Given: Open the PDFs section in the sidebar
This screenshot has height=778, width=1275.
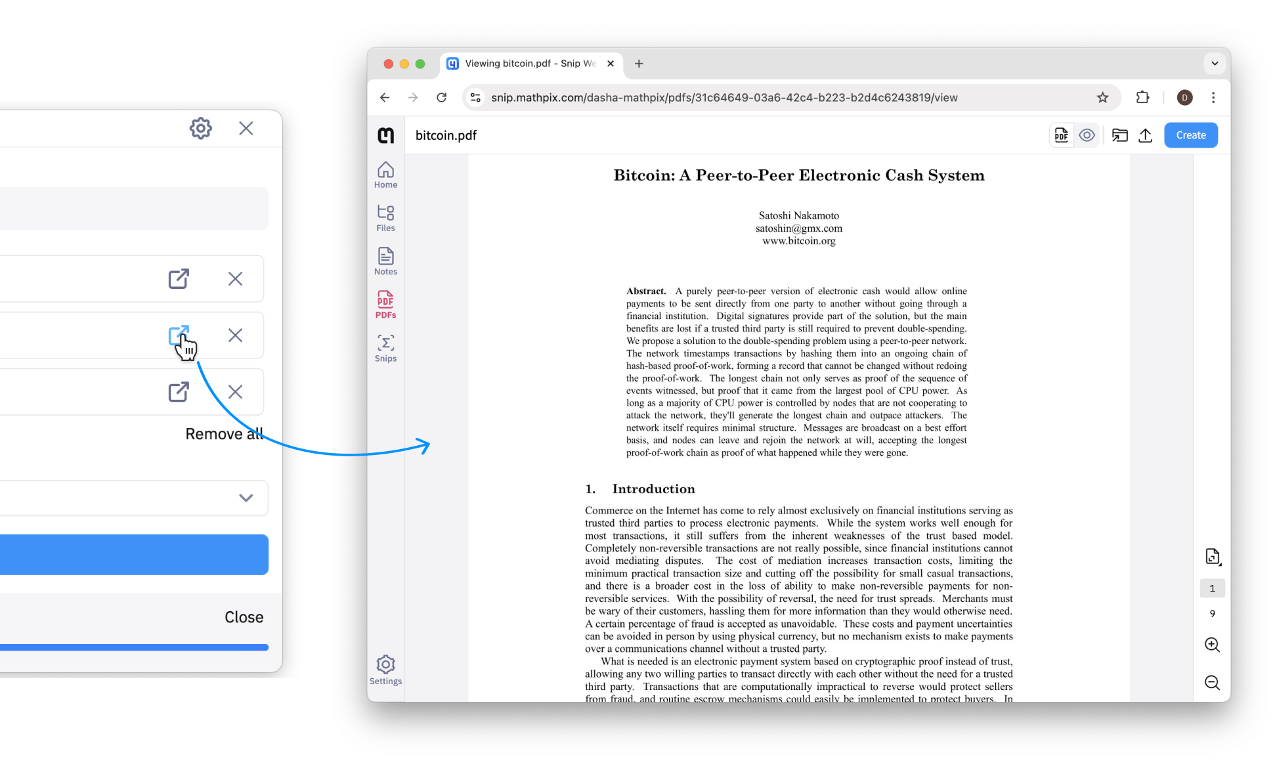Looking at the screenshot, I should click(x=385, y=304).
